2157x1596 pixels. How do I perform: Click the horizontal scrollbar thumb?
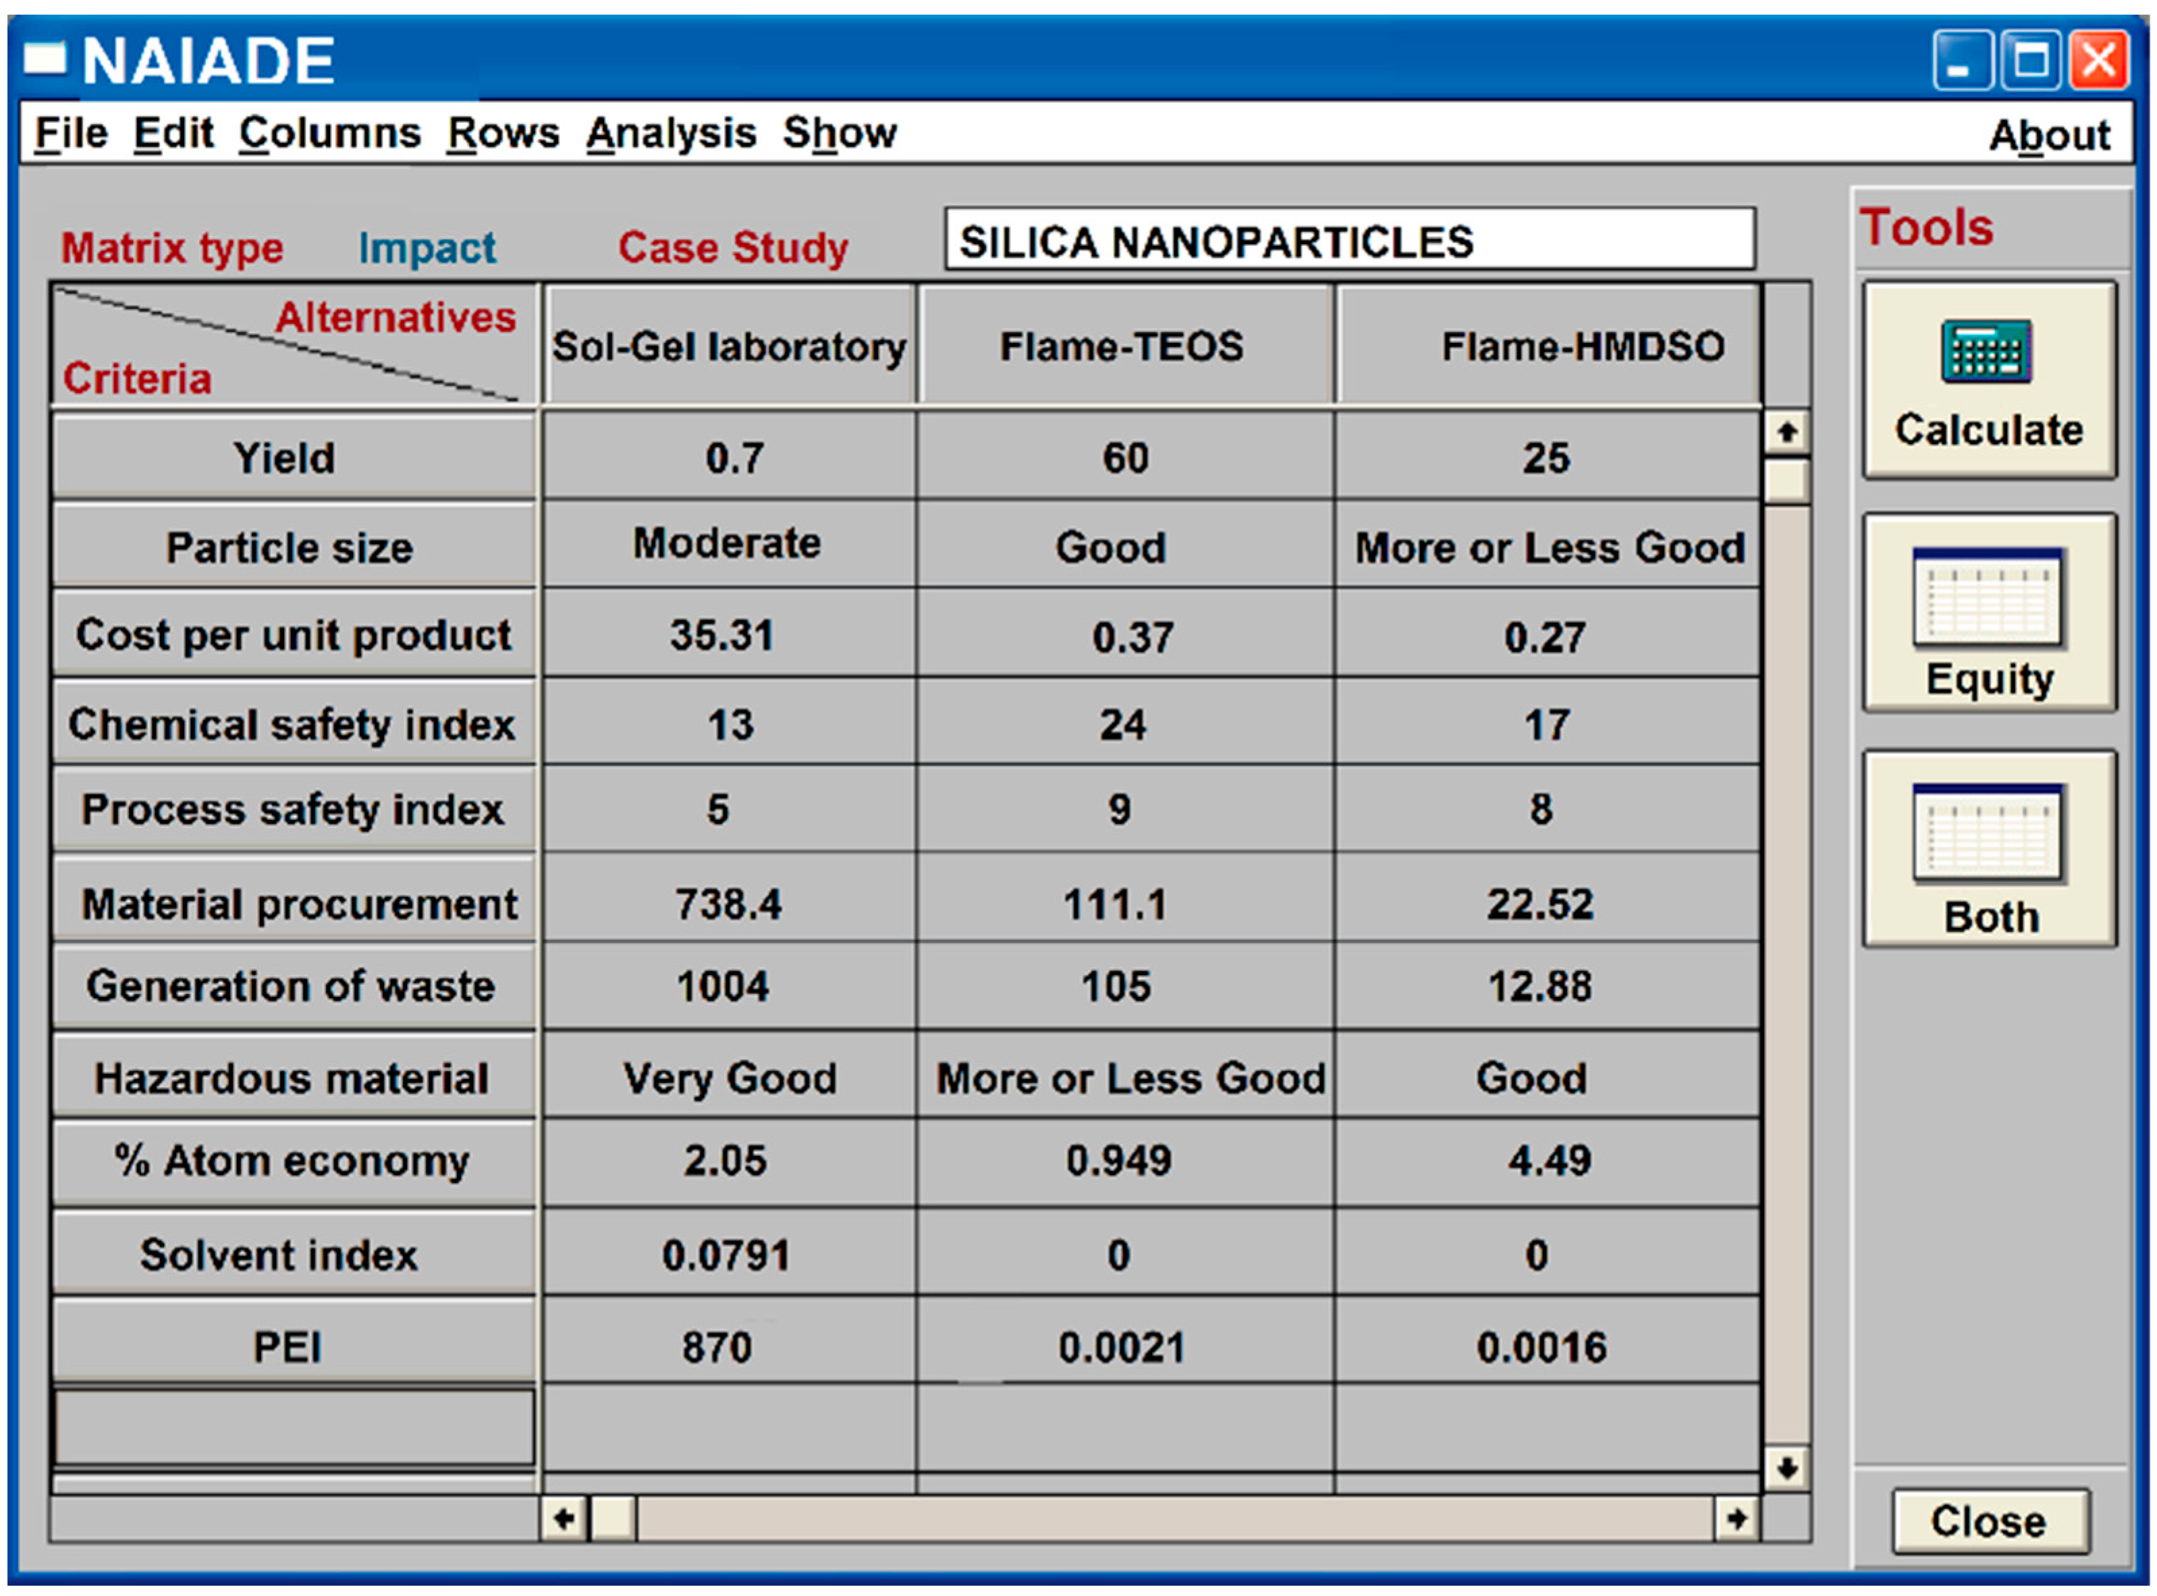[x=612, y=1518]
